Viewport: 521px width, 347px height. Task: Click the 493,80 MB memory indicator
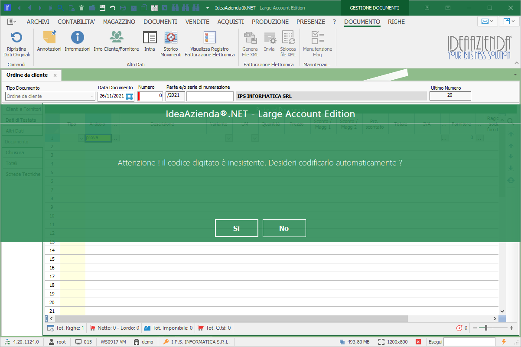[x=355, y=342]
